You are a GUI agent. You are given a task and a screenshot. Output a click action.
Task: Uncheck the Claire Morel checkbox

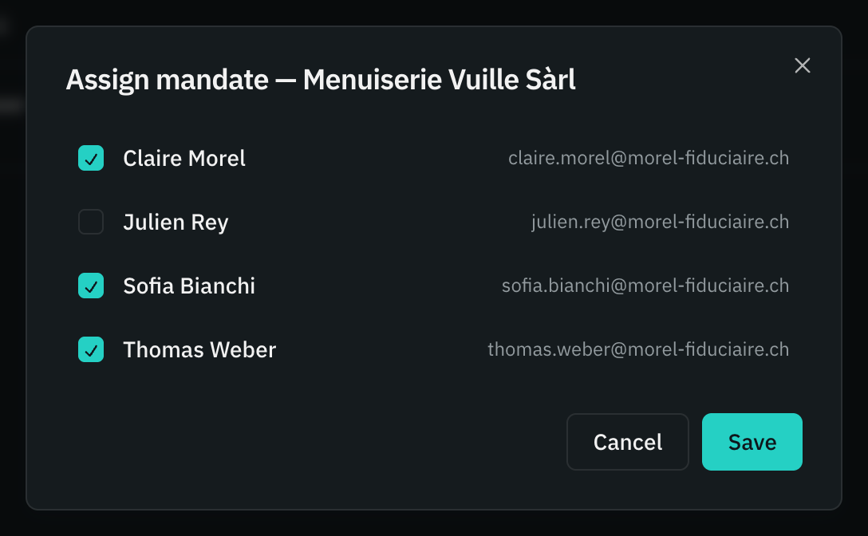point(91,159)
